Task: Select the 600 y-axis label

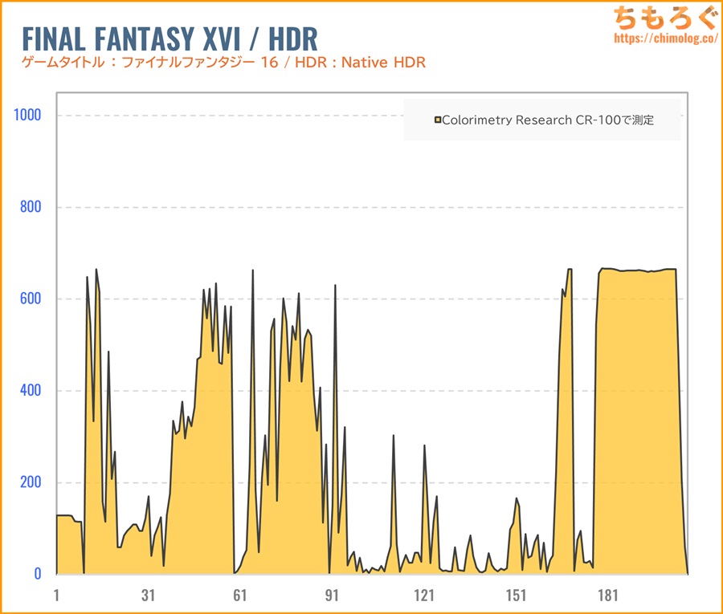Action: 31,299
